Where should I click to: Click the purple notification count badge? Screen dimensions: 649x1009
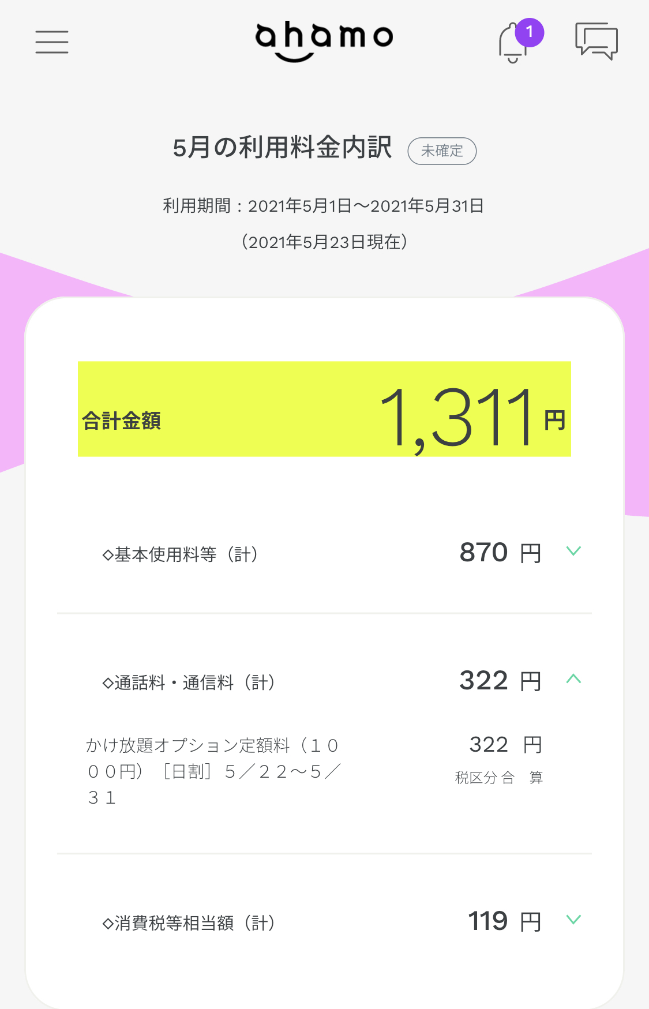tap(529, 32)
